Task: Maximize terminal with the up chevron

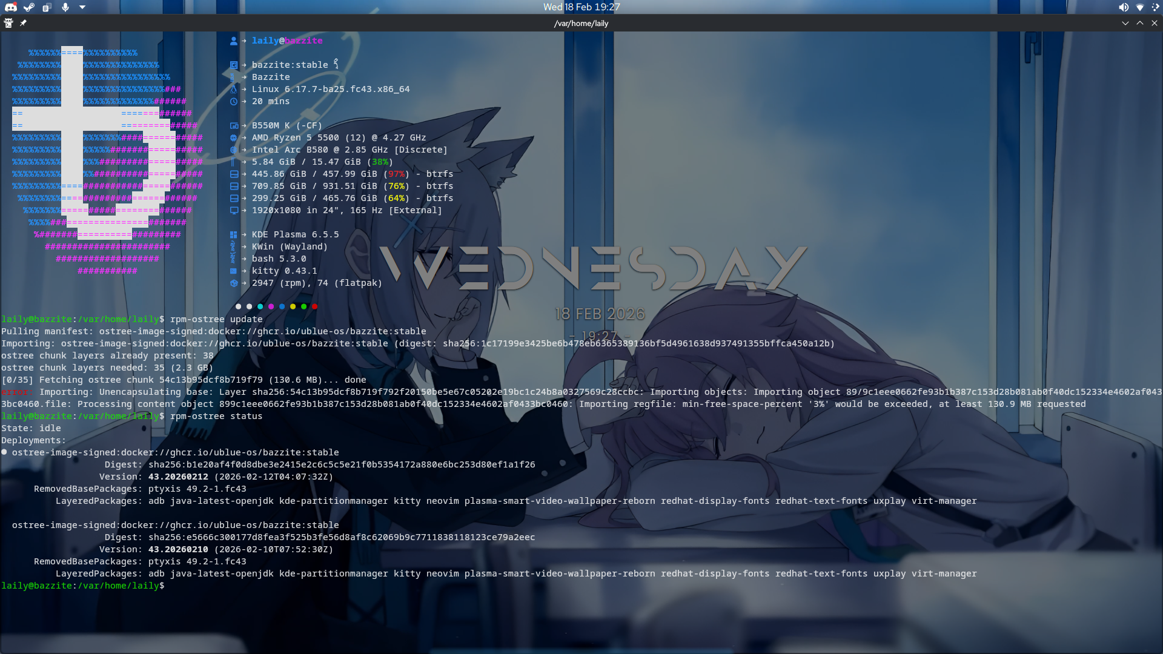Action: click(x=1139, y=23)
